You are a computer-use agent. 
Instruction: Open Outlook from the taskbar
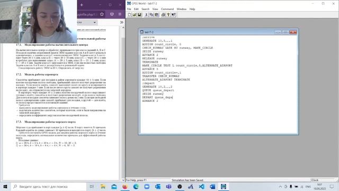pos(158,186)
